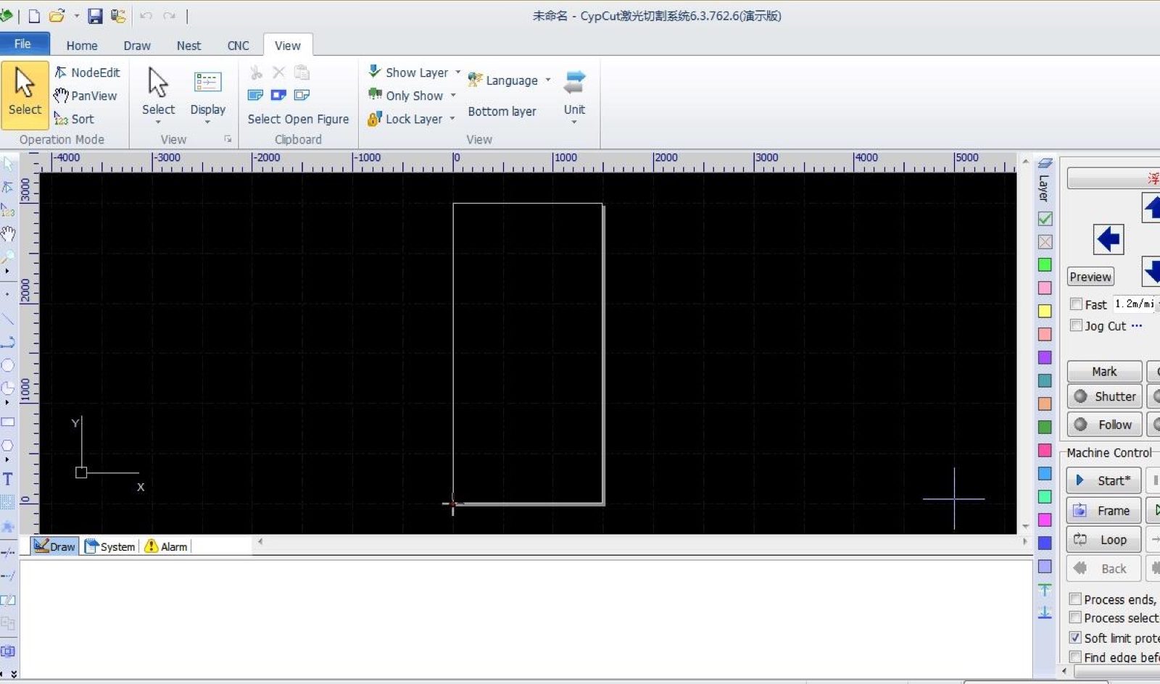
Task: Uncheck Soft limit protection checkbox
Action: click(x=1076, y=638)
